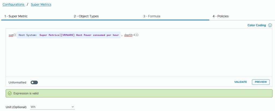This screenshot has height=111, width=275.
Task: Click the green checkmark icon in validation banner
Action: [10, 93]
